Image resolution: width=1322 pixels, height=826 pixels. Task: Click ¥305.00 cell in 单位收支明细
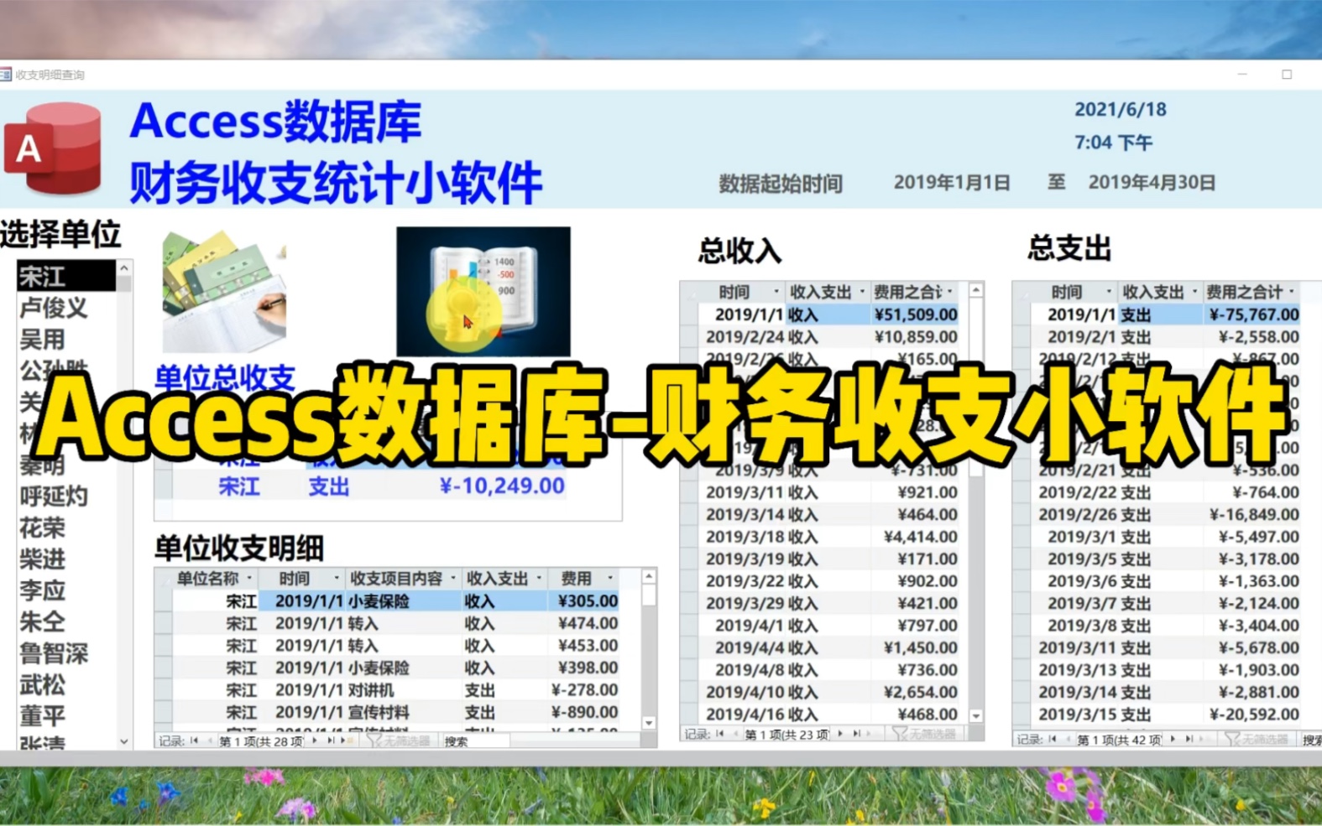click(x=585, y=600)
